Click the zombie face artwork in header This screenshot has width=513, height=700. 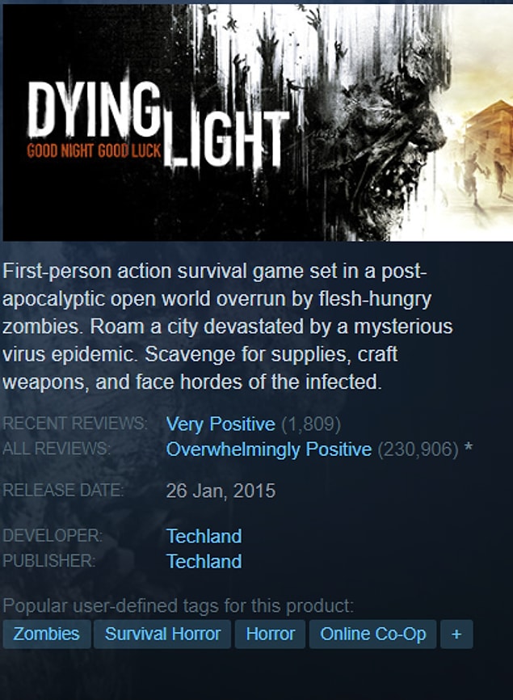(393, 120)
